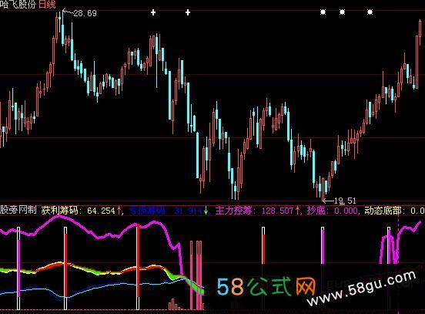Select the last white asterisk marker

tap(370, 12)
